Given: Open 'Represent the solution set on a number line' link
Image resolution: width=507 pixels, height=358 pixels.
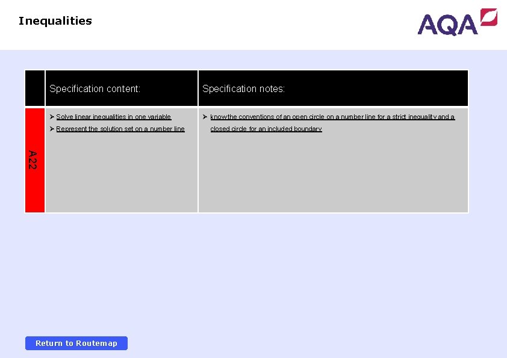Looking at the screenshot, I should point(120,129).
